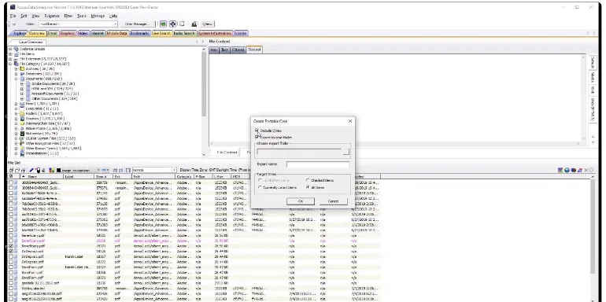Cancel the Create Portable Case dialog
Screen dimensions: 606x302
(x=333, y=201)
